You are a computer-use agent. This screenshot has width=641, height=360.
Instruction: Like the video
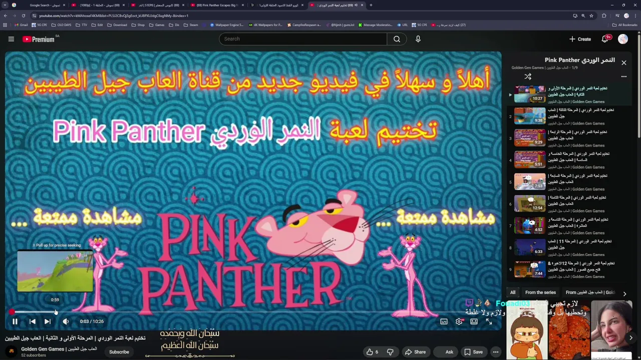(372, 352)
